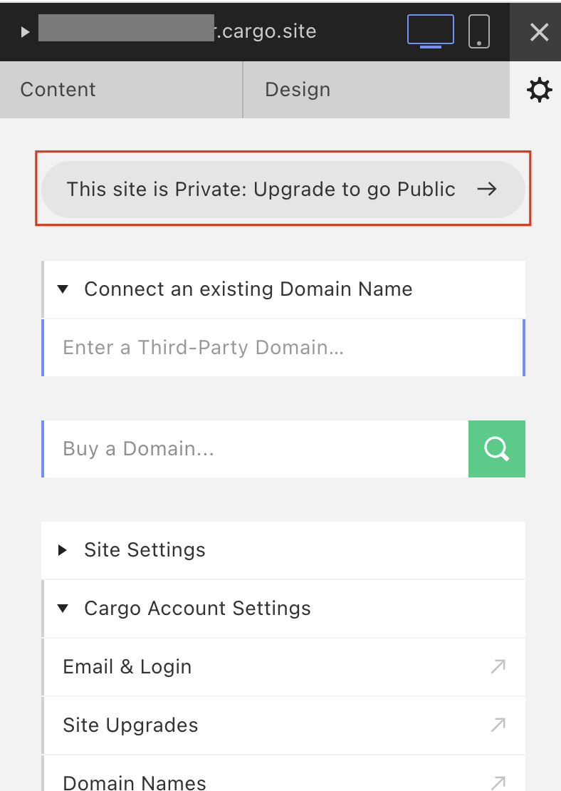Click arrow icon next to Email & Login
This screenshot has width=561, height=791.
tap(498, 666)
